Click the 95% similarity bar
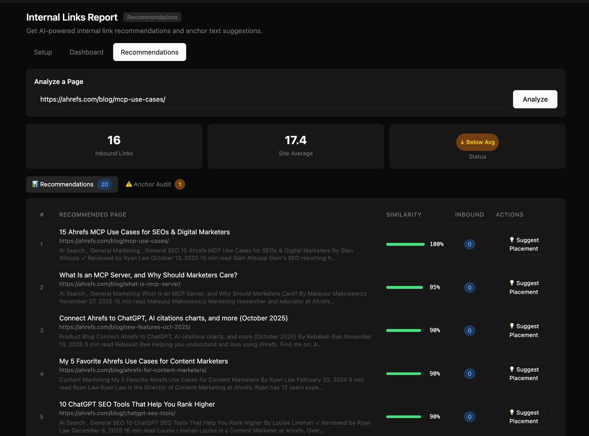This screenshot has width=589, height=436. (x=405, y=287)
